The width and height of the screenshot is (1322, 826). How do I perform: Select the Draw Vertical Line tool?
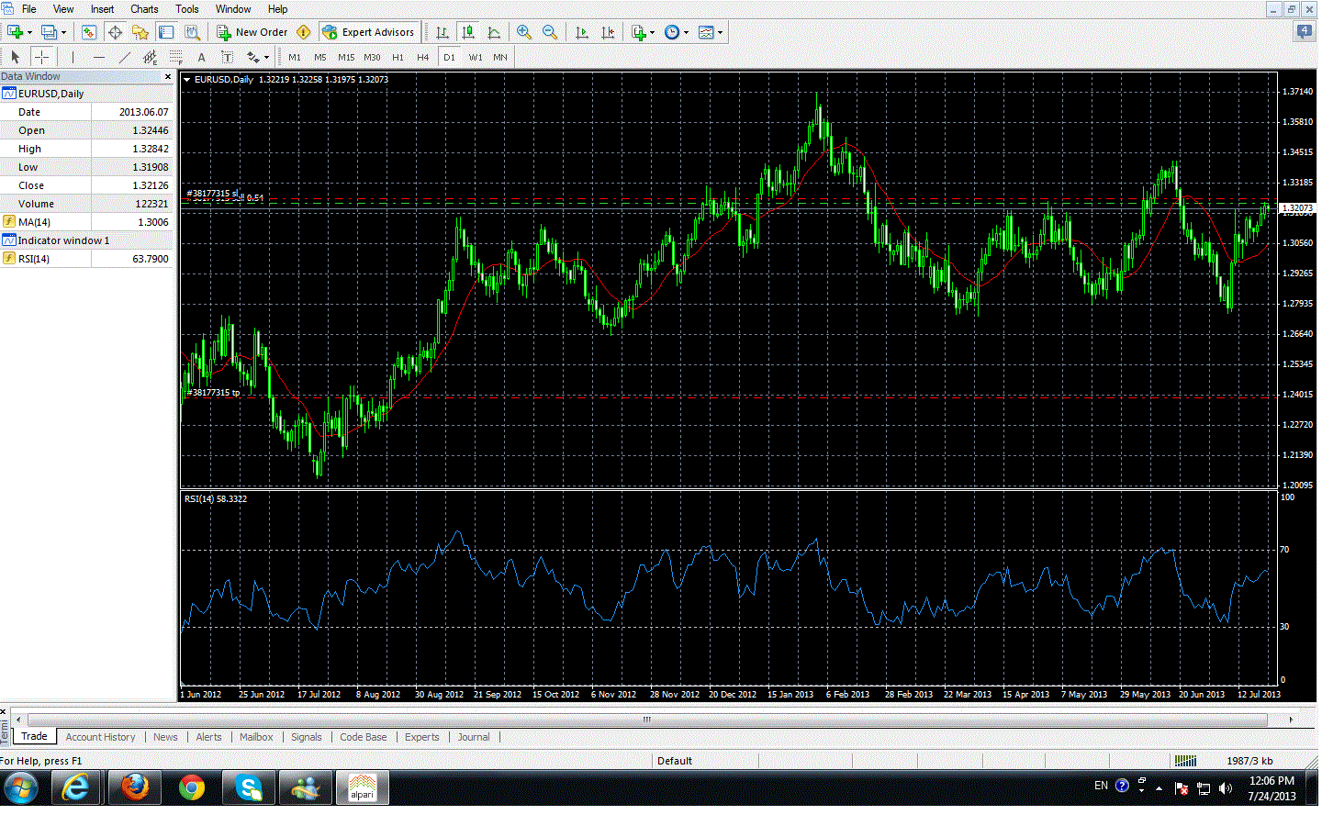(x=73, y=57)
